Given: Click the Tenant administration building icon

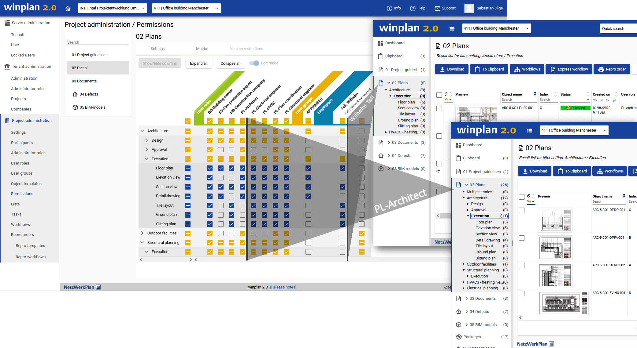Looking at the screenshot, I should pyautogui.click(x=7, y=67).
